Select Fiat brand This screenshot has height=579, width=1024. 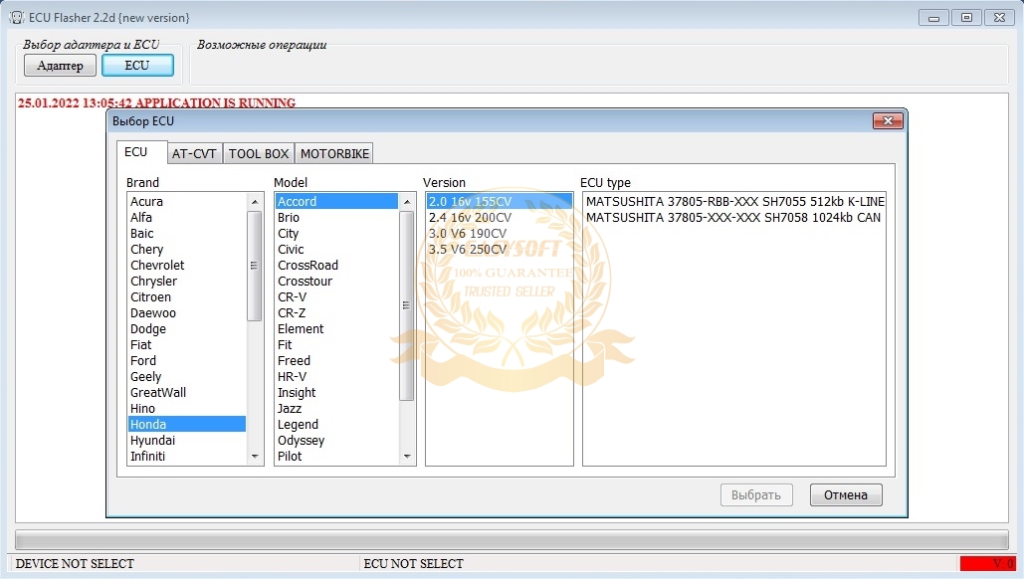(x=187, y=344)
